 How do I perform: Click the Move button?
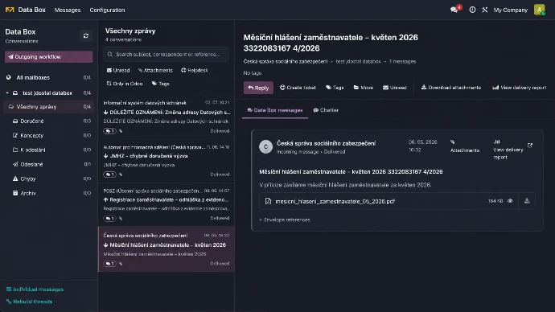coord(363,88)
